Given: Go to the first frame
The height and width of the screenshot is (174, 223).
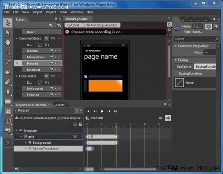Looking at the screenshot, I should [x=88, y=111].
